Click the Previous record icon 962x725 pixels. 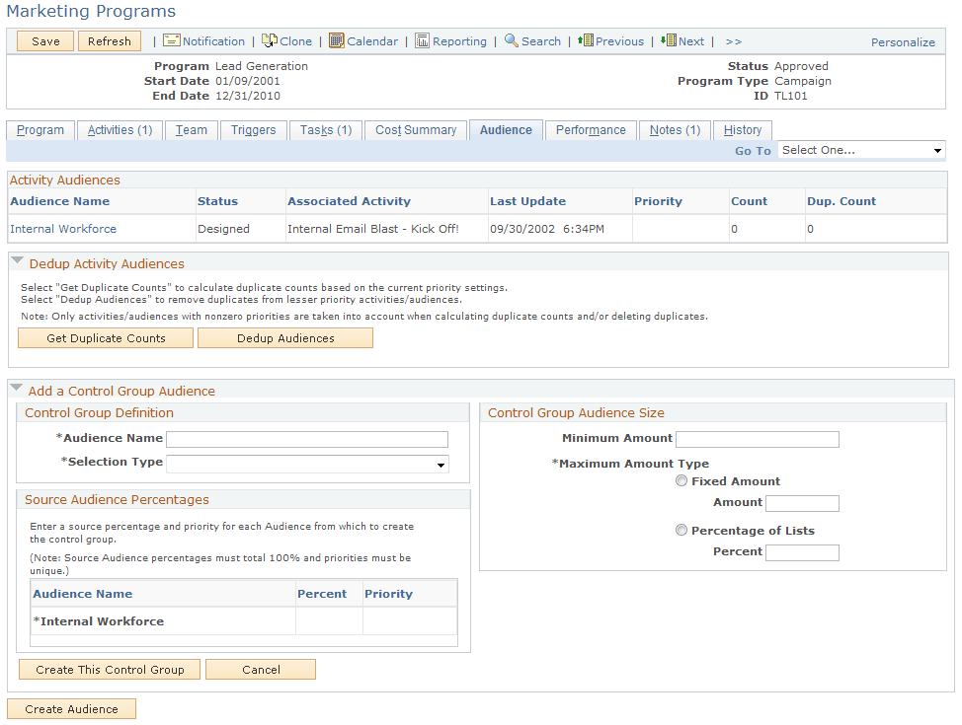pyautogui.click(x=586, y=40)
